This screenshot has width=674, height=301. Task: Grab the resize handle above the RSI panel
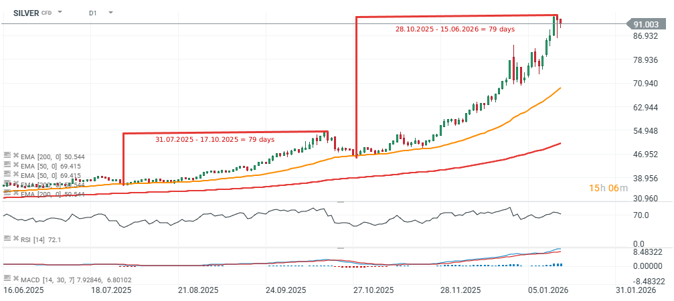[x=340, y=201]
